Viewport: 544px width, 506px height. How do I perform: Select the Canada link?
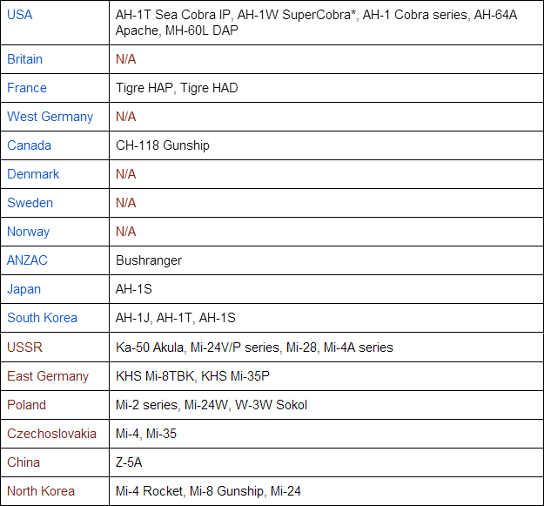[30, 145]
